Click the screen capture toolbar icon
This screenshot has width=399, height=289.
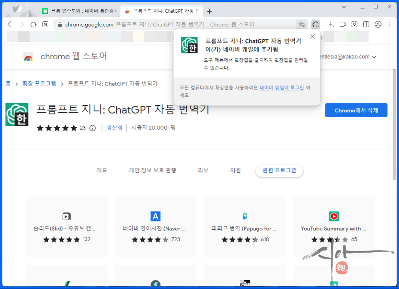pos(354,25)
